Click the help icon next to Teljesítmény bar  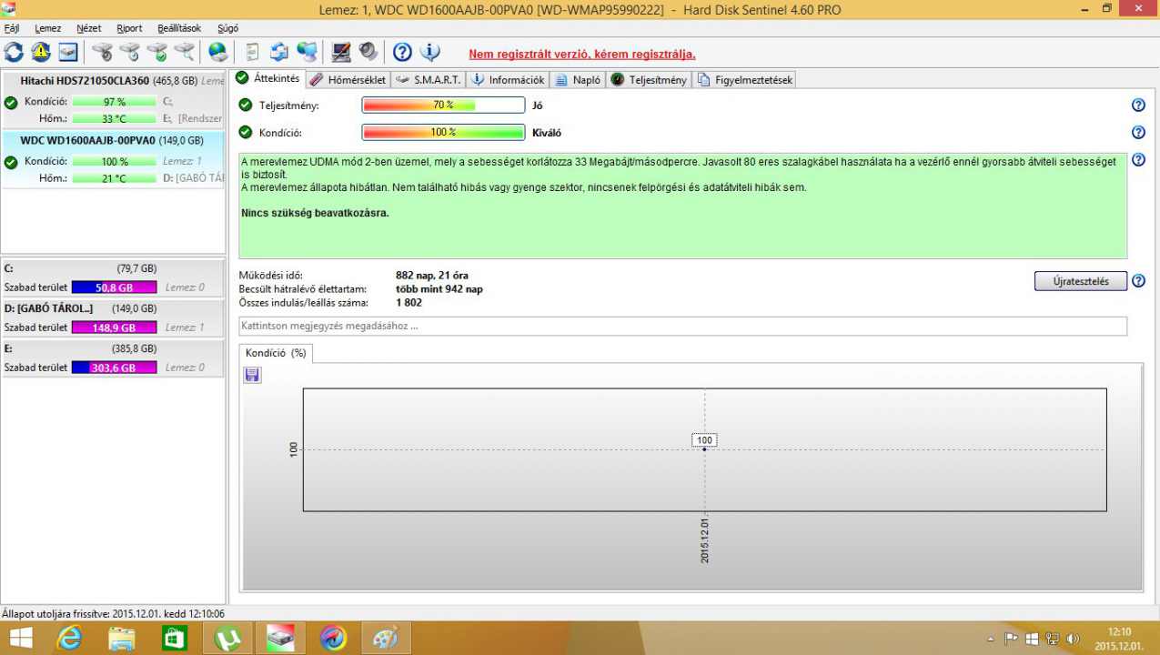[x=1138, y=106]
